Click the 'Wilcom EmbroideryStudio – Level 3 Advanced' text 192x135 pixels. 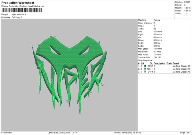point(23,6)
